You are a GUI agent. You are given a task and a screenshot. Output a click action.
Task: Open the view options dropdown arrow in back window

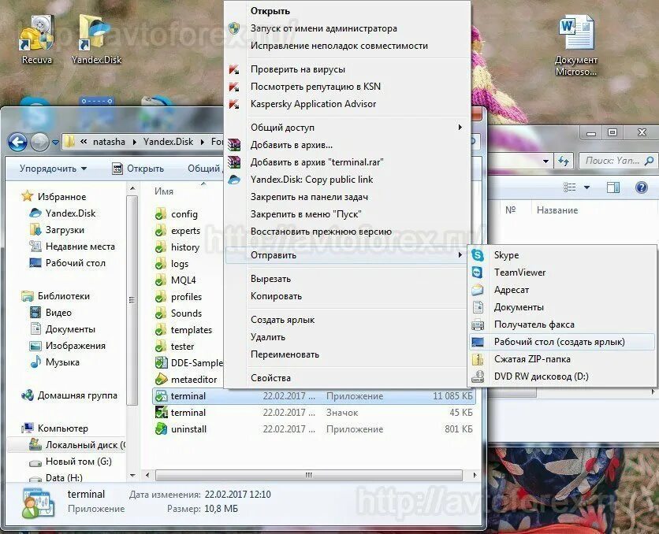[x=586, y=187]
